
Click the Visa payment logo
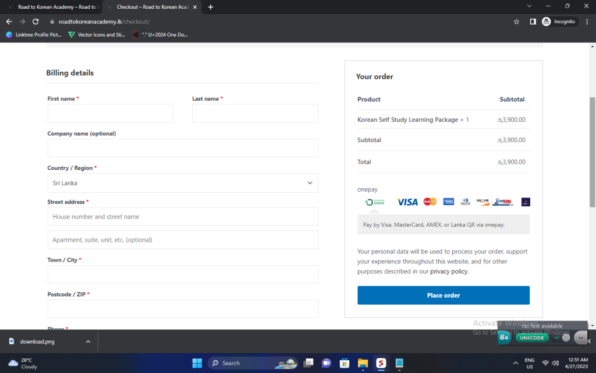point(407,202)
